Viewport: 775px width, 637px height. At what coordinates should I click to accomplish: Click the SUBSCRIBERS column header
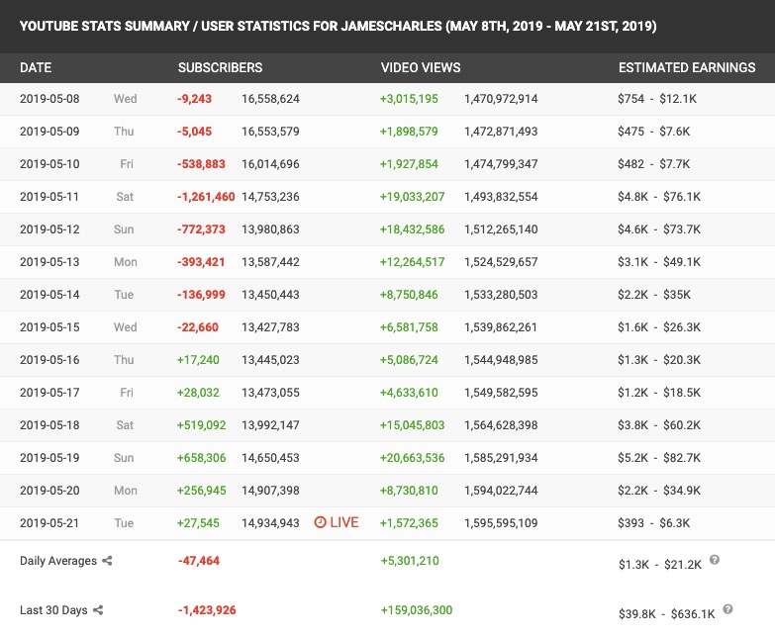(x=220, y=67)
